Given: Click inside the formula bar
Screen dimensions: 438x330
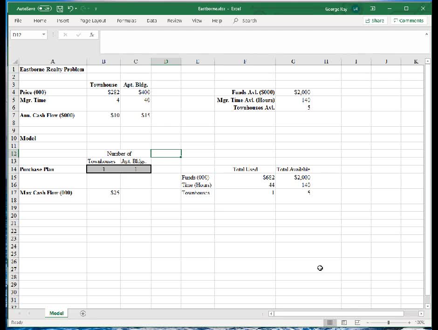Looking at the screenshot, I should [x=261, y=42].
